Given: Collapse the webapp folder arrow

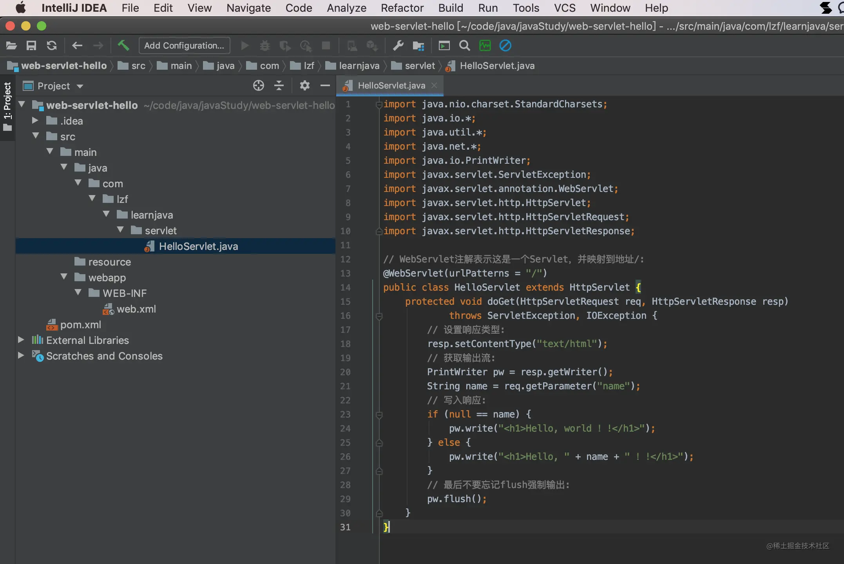Looking at the screenshot, I should 64,277.
